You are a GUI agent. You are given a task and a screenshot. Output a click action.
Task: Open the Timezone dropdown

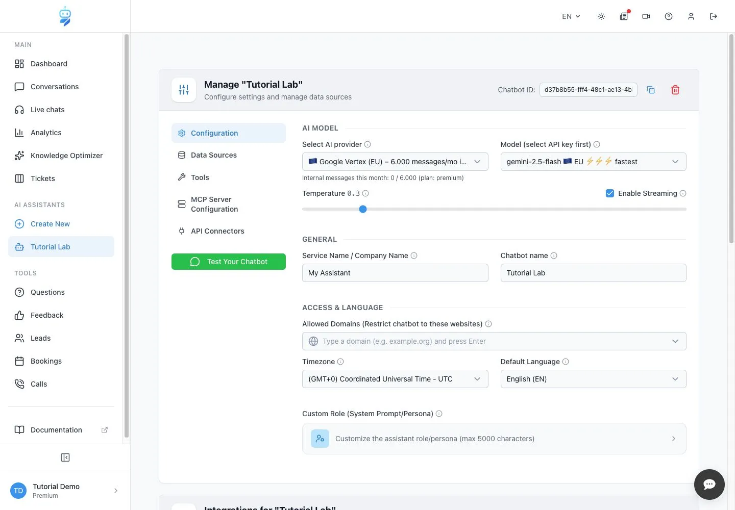coord(395,379)
